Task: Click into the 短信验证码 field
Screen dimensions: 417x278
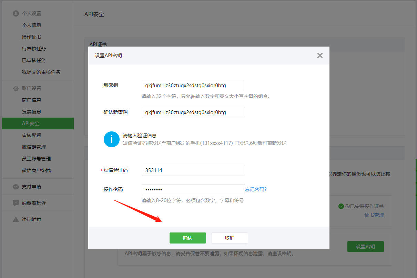Action: [x=193, y=170]
